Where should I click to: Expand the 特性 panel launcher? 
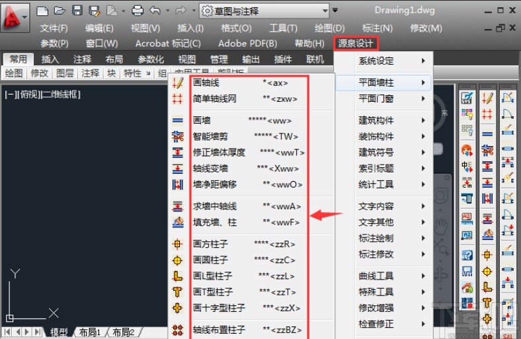coord(148,73)
